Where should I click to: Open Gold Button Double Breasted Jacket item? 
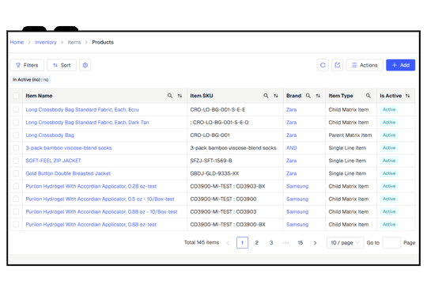(x=68, y=173)
